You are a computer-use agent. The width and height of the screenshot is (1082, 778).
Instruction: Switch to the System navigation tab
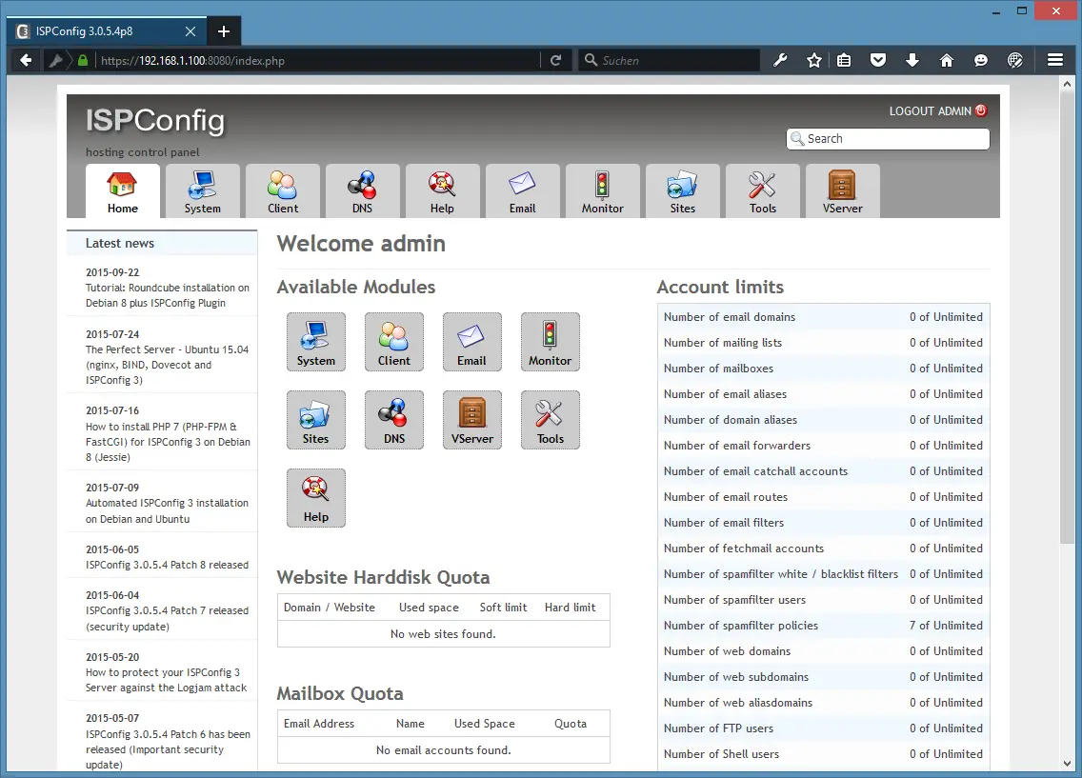coord(202,191)
